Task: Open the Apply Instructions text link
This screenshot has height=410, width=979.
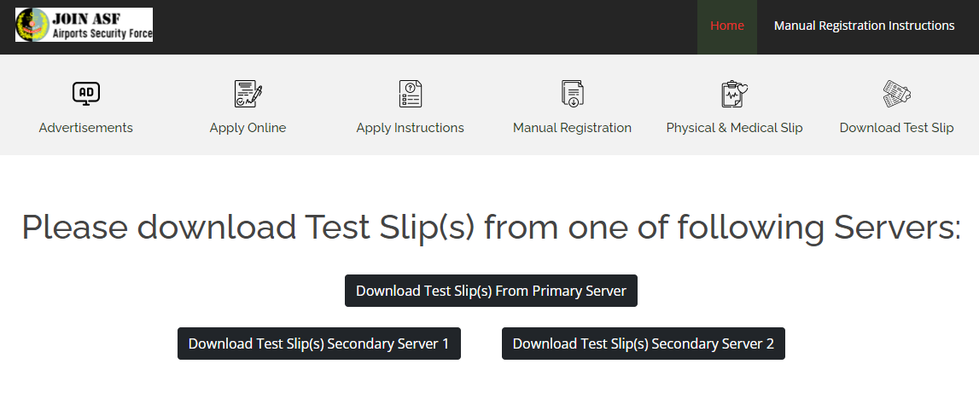Action: tap(411, 128)
